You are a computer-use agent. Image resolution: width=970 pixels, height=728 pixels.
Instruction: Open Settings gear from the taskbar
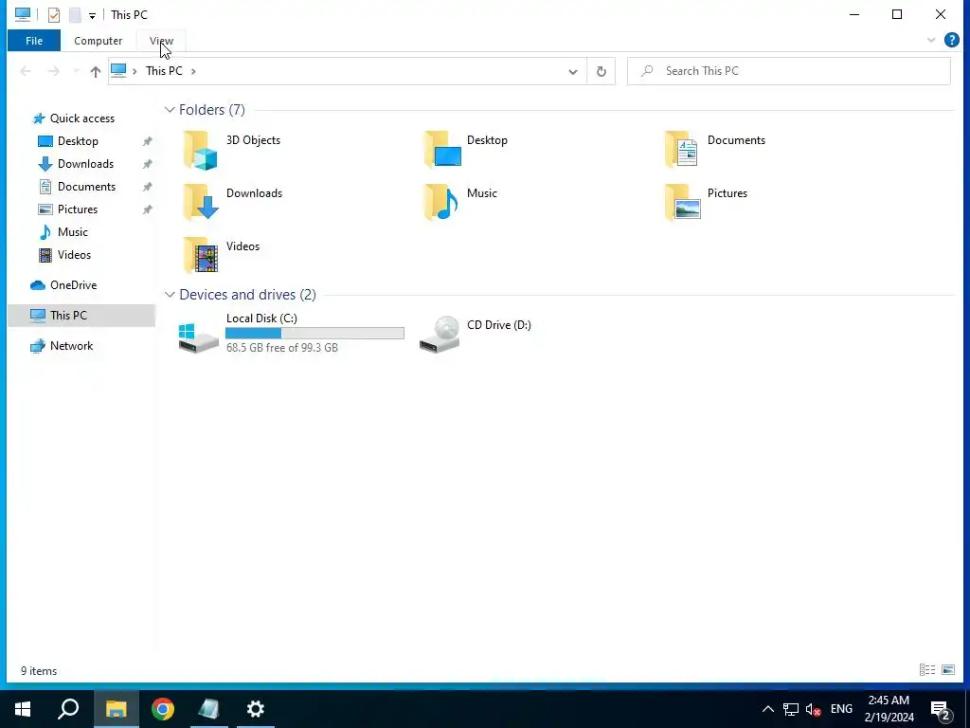256,709
